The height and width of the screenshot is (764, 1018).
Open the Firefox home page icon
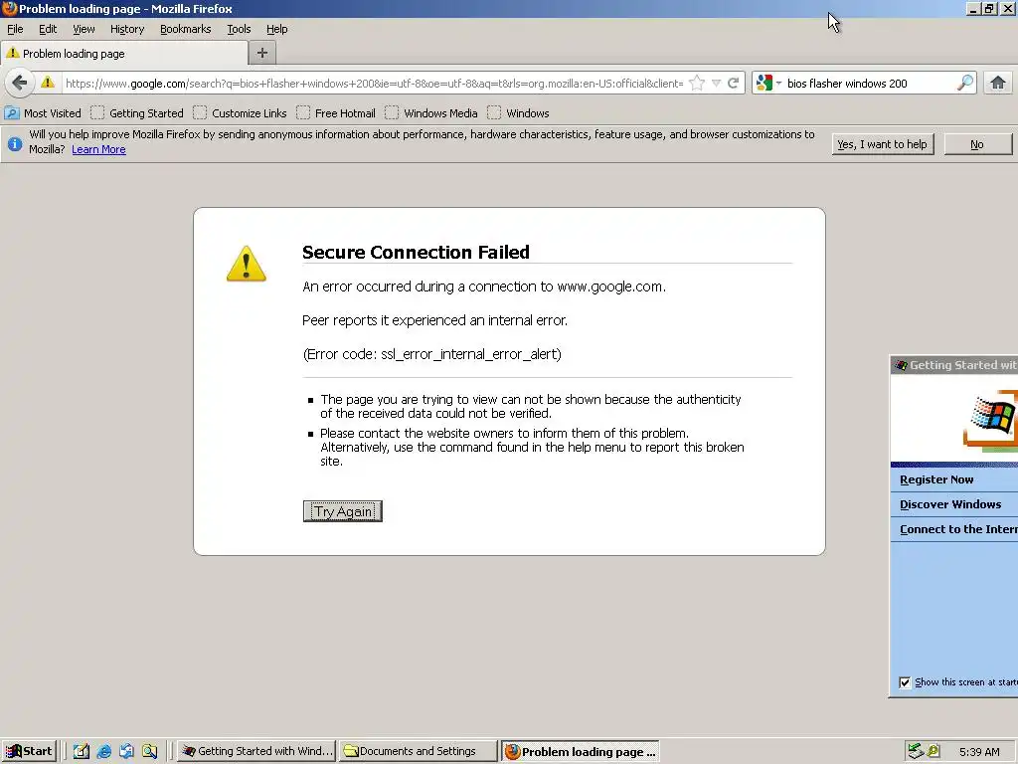[998, 84]
